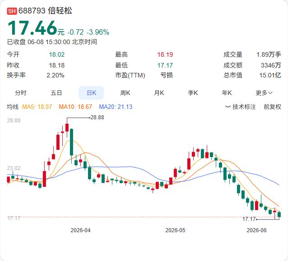Image resolution: width=288 pixels, height=261 pixels.
Task: Open the 前复权 price adjustment selector
Action: point(272,107)
